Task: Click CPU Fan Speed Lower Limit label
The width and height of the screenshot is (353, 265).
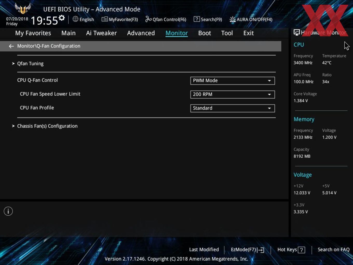Action: [50, 94]
